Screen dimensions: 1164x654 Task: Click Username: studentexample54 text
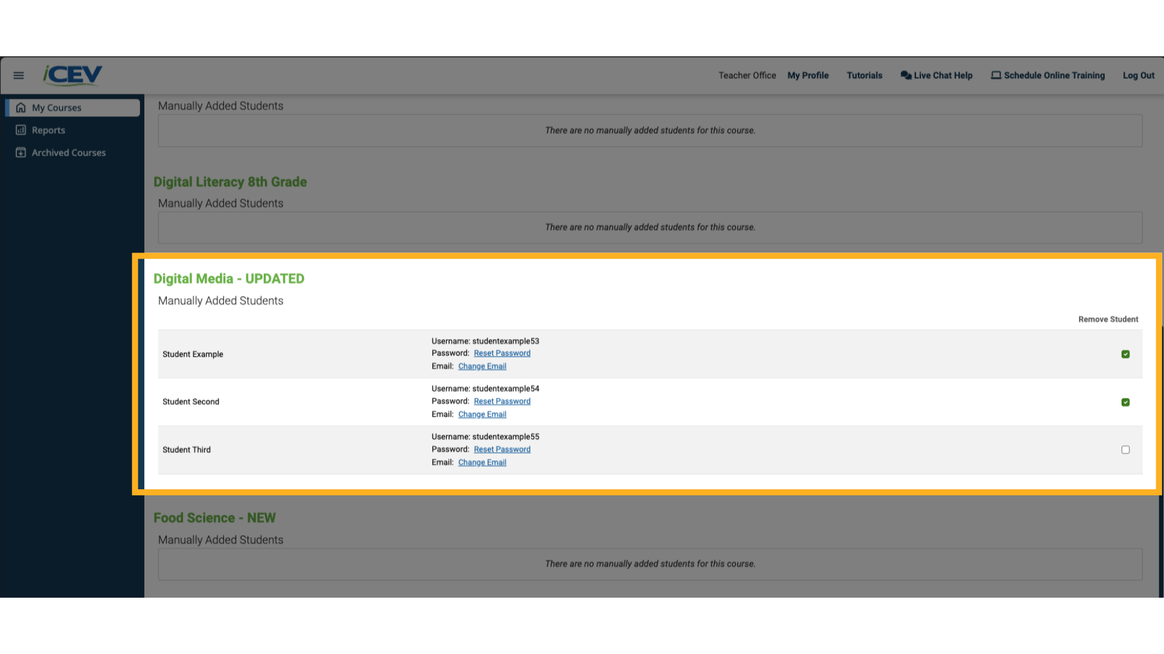485,389
